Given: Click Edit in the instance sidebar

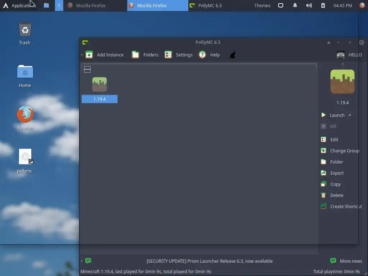Looking at the screenshot, I should [x=330, y=140].
